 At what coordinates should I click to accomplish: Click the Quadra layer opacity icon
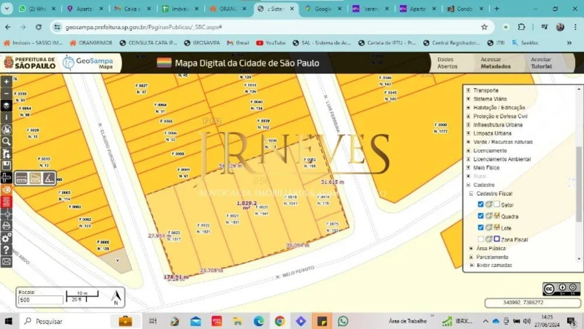coord(489,216)
